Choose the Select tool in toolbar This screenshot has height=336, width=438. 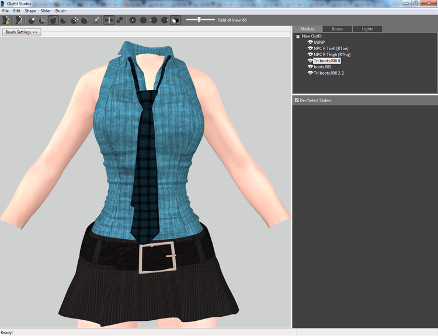coord(32,20)
